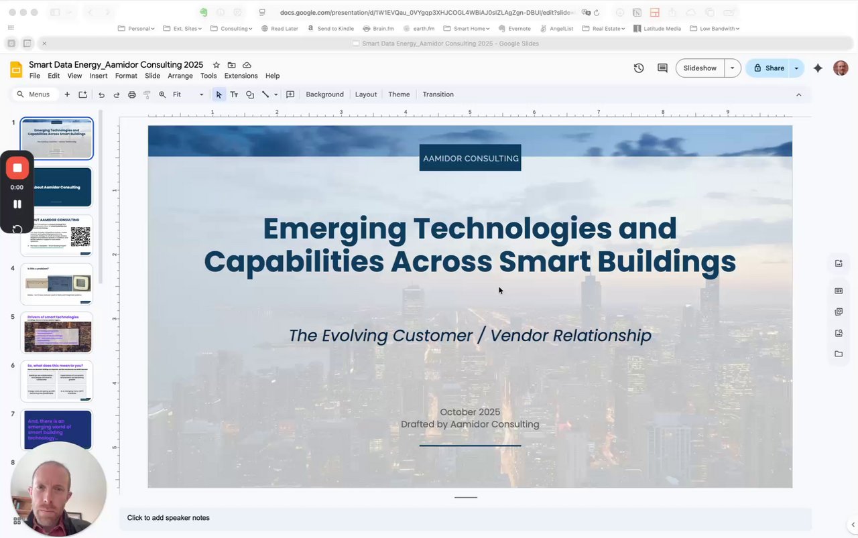
Task: Stop the screen recording
Action: pos(17,167)
